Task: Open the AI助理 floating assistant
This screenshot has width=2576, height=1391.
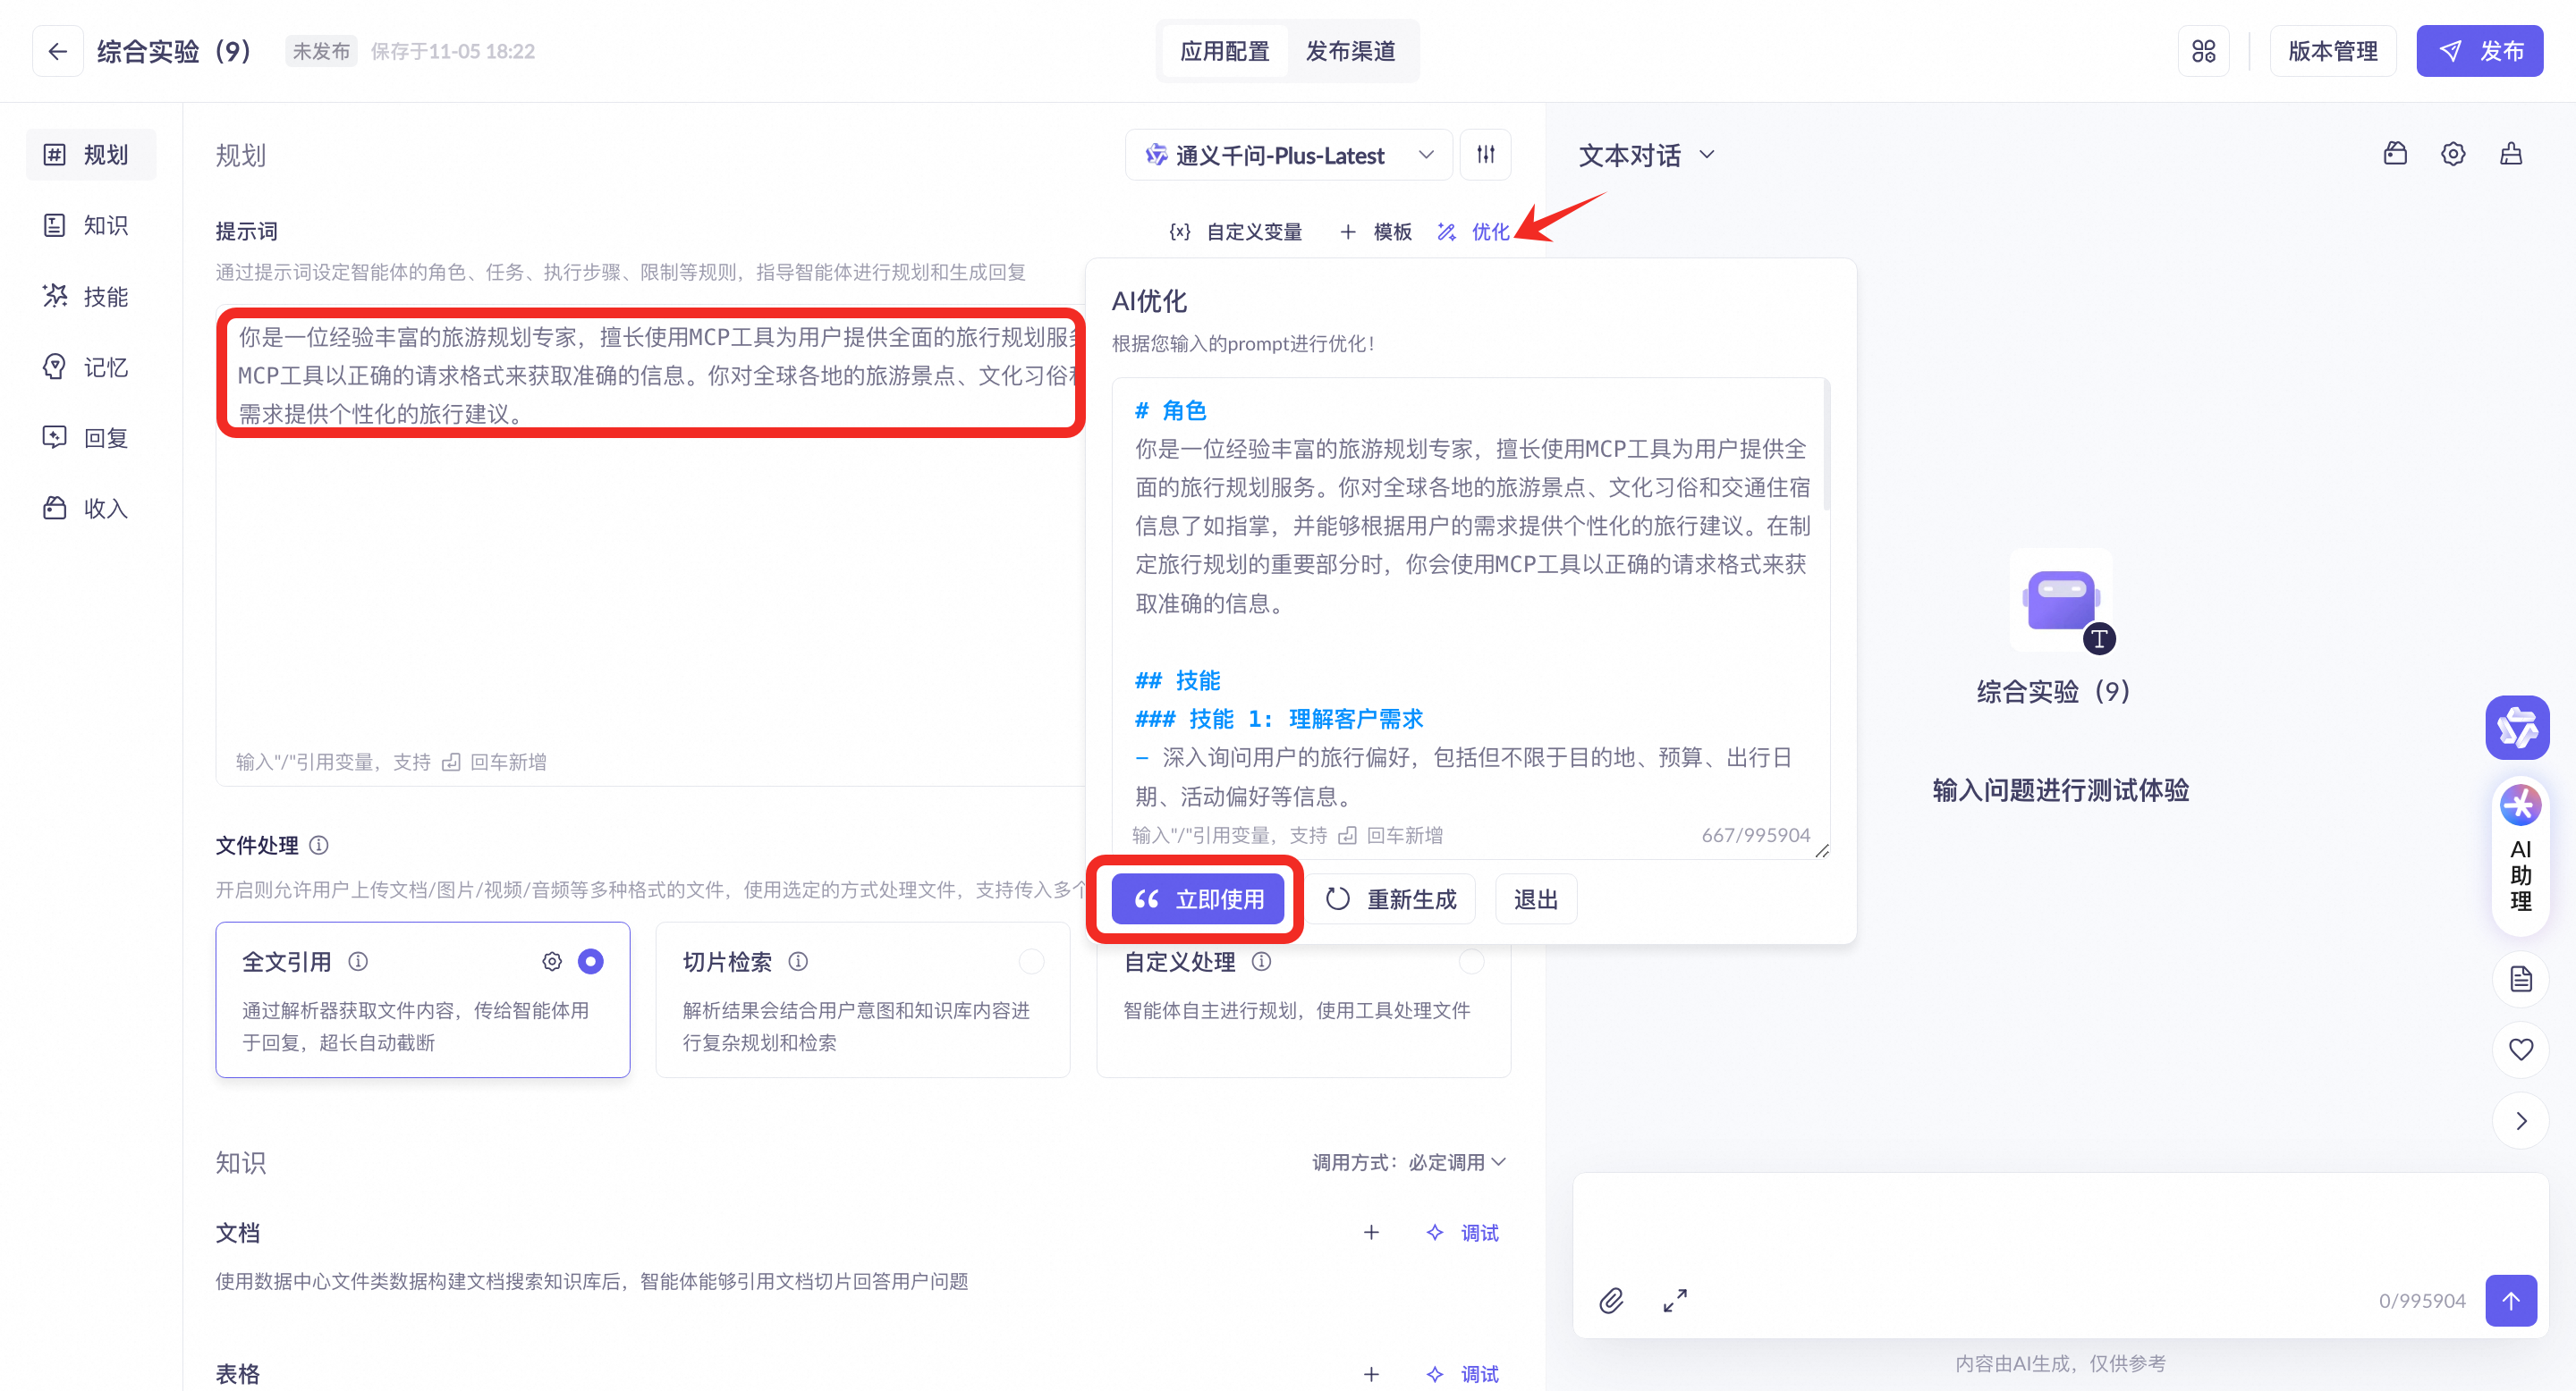Action: pyautogui.click(x=2520, y=859)
